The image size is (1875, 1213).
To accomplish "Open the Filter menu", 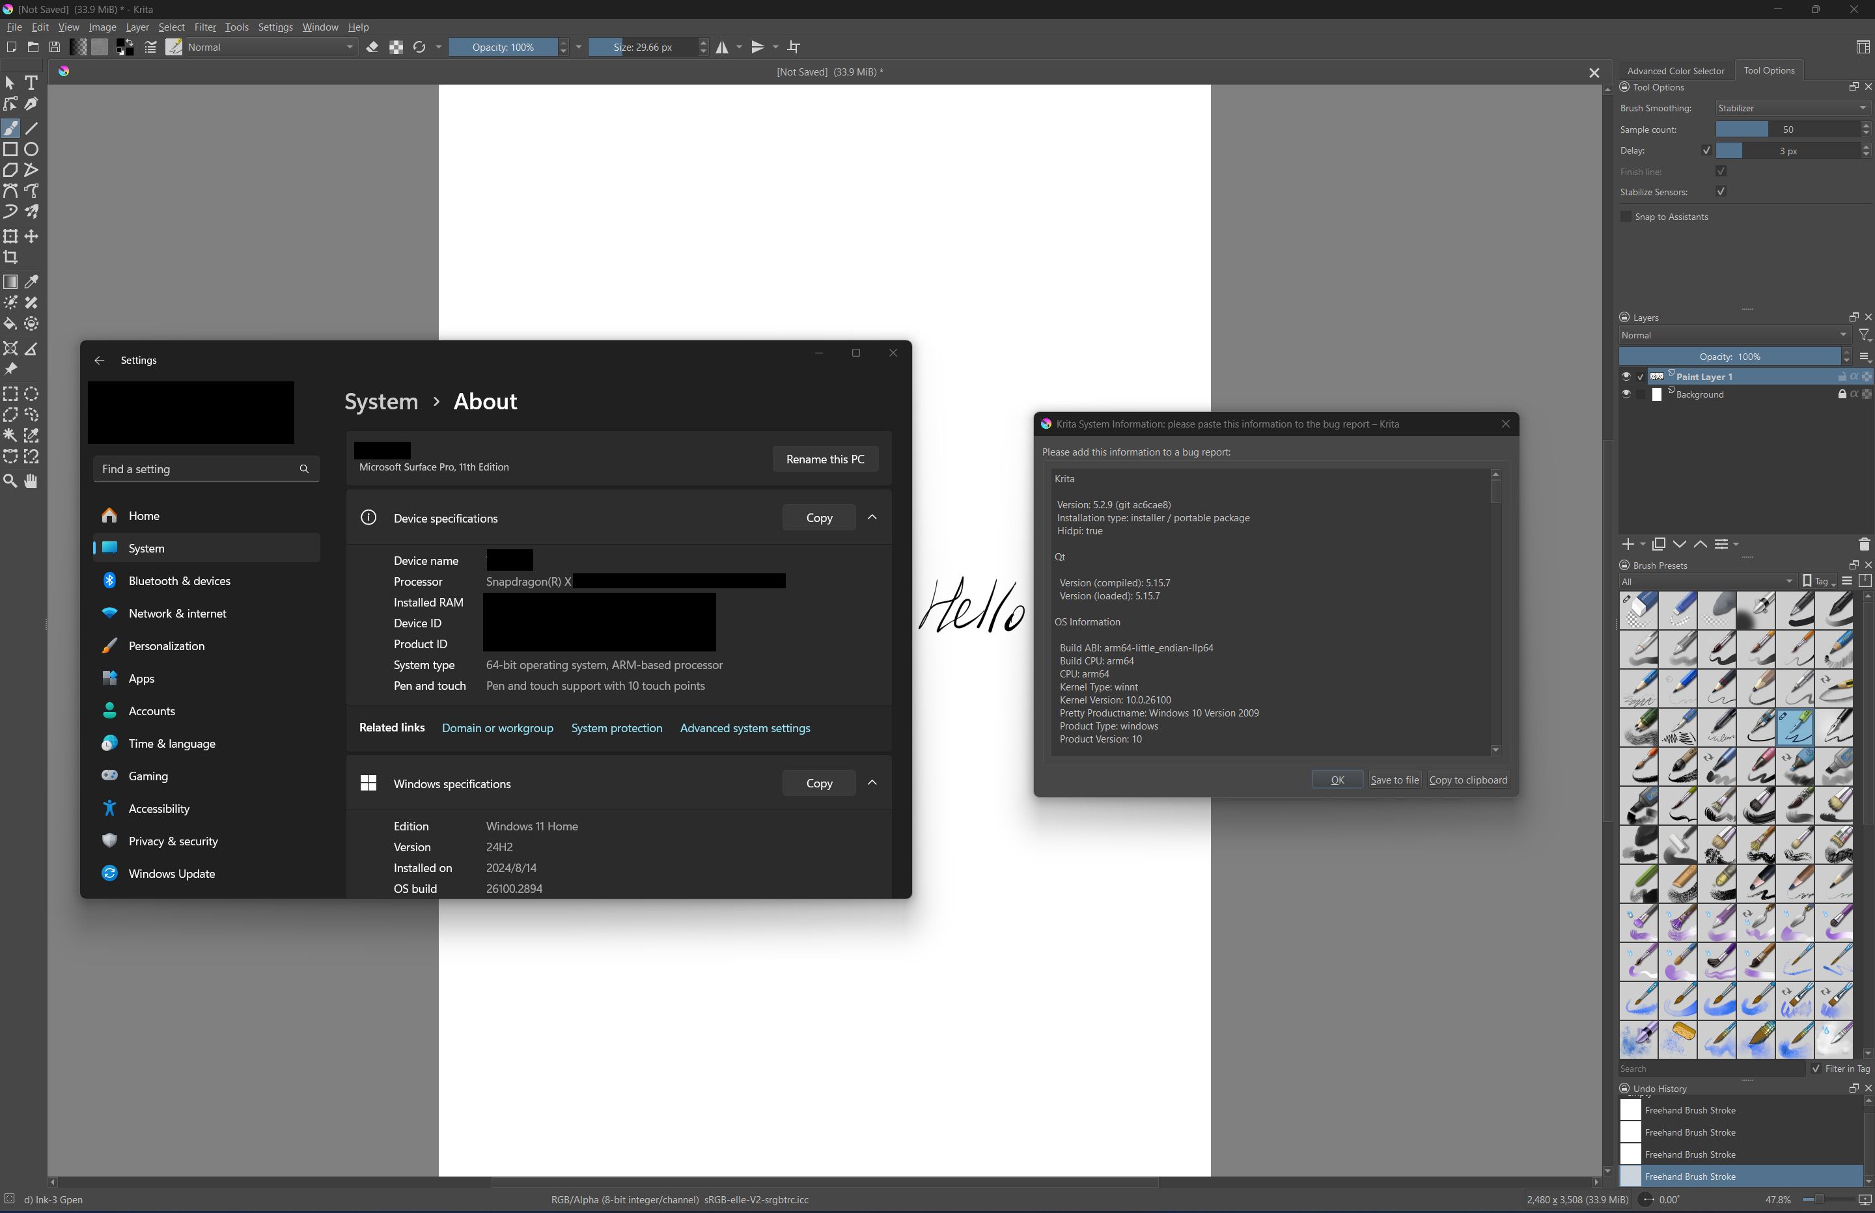I will pos(205,27).
